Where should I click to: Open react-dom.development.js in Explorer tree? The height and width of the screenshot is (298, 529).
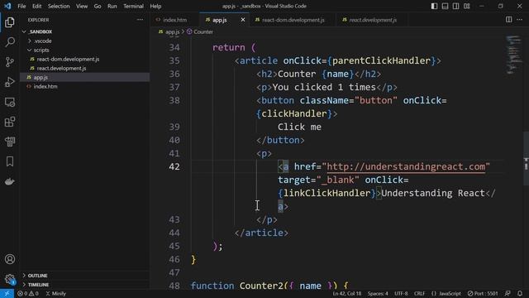(x=68, y=59)
